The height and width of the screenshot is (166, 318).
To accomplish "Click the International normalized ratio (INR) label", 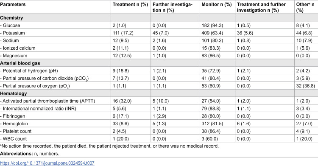I will click(x=38, y=109).
